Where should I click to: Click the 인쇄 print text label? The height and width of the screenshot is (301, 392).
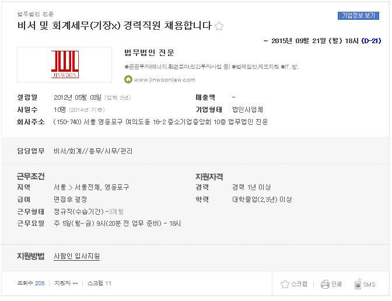pos(336,284)
